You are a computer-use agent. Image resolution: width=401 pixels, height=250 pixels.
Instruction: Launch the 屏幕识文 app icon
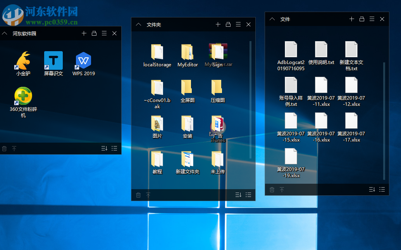tap(53, 61)
